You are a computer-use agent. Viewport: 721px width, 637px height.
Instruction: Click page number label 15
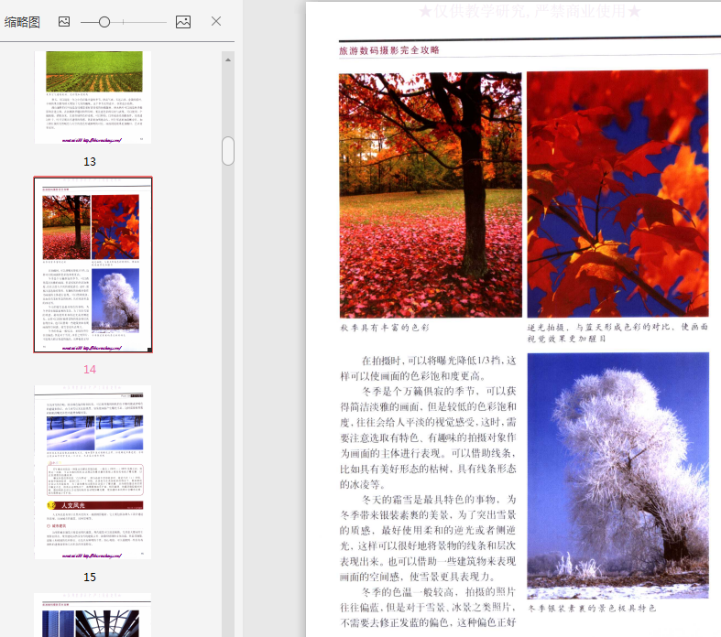tap(90, 577)
